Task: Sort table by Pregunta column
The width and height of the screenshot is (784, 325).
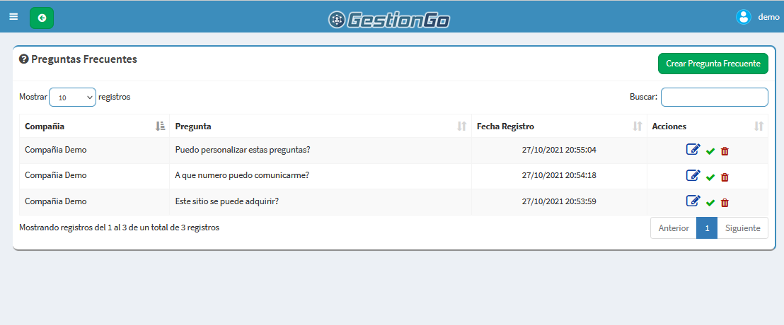Action: [321, 126]
